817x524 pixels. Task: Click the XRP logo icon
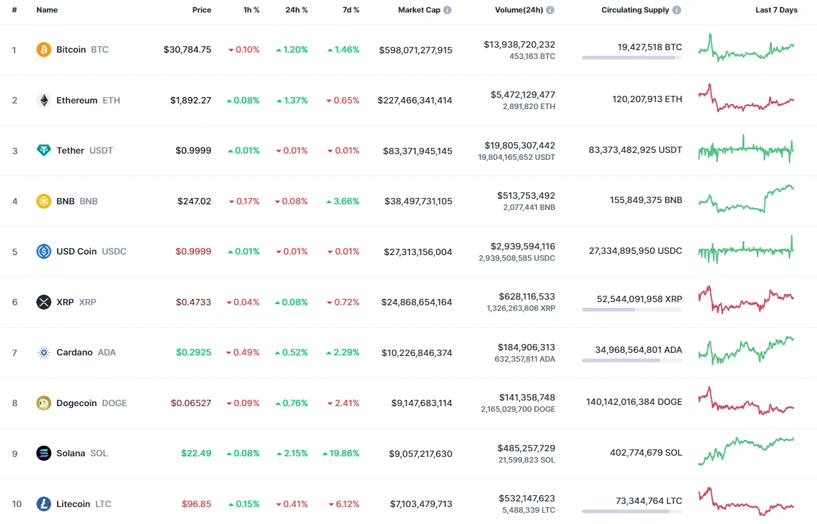click(43, 302)
